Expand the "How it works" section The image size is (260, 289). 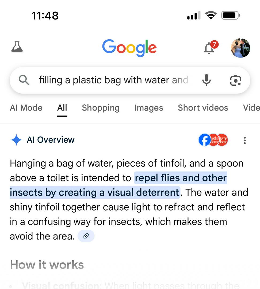(x=47, y=265)
